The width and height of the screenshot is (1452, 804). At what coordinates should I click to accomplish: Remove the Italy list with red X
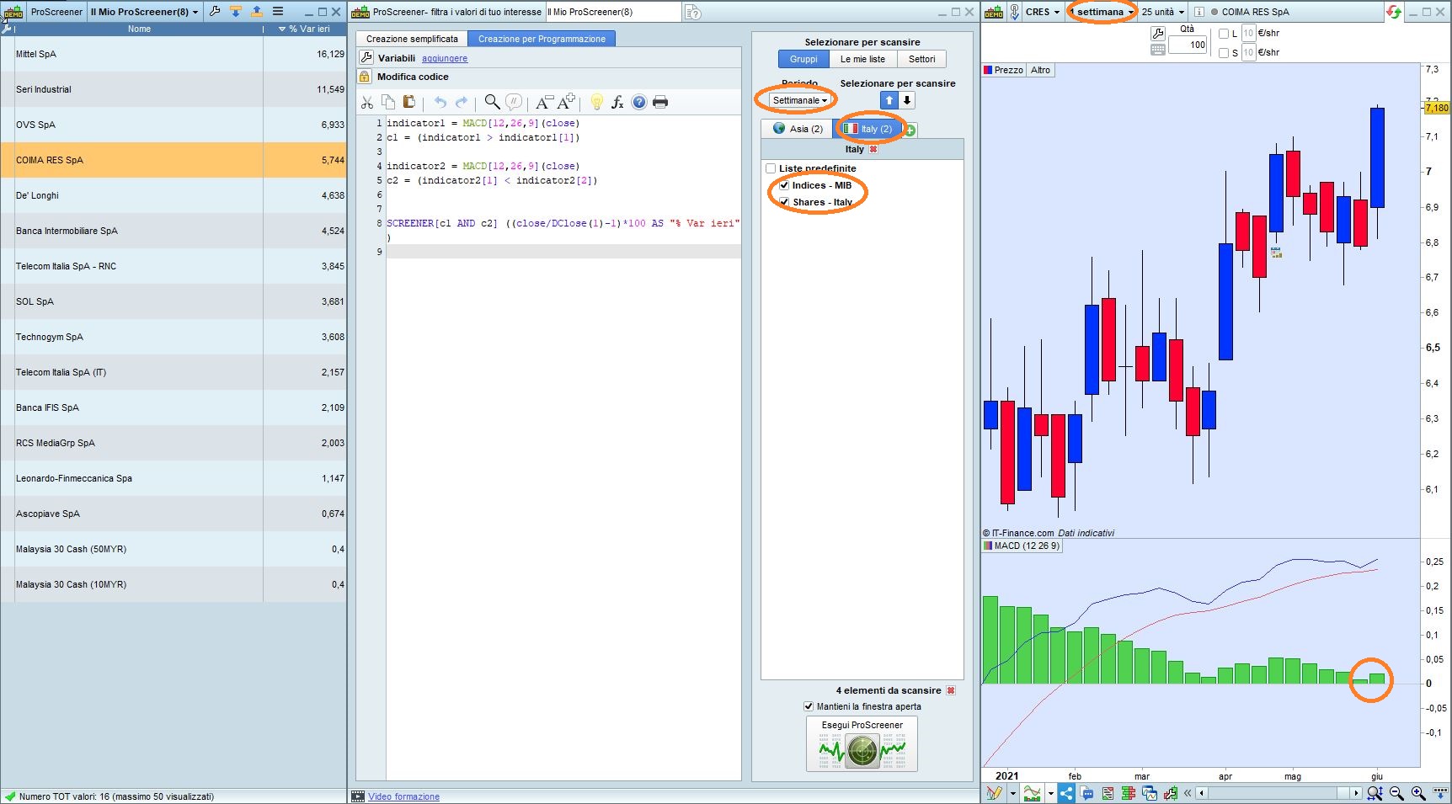pyautogui.click(x=873, y=149)
